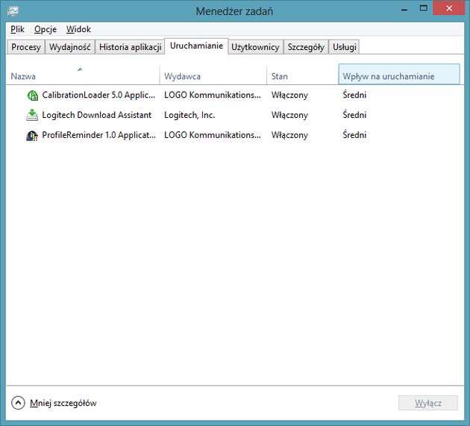Viewport: 470px width, 426px height.
Task: Click the Task Manager title bar icon
Action: pyautogui.click(x=13, y=11)
